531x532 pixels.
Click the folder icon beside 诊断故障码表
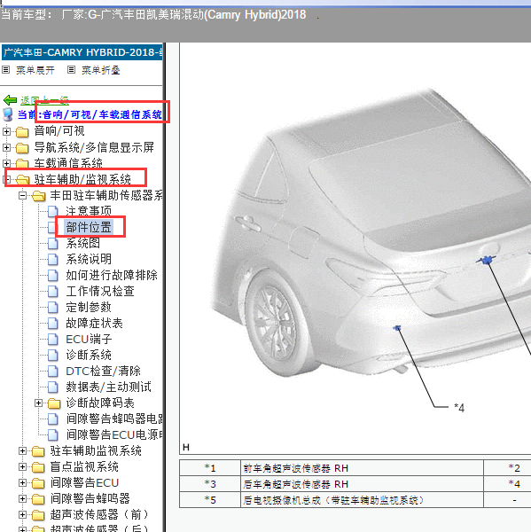point(54,403)
